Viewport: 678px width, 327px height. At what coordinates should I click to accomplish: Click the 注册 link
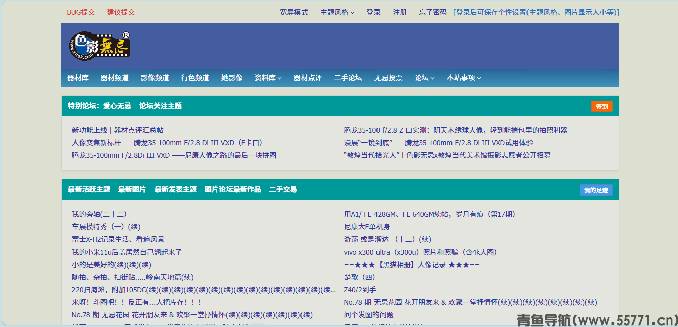click(400, 12)
